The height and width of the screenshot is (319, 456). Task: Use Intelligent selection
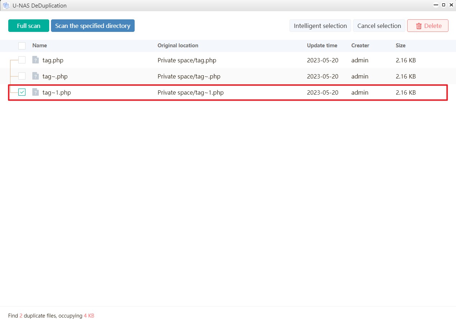(320, 26)
